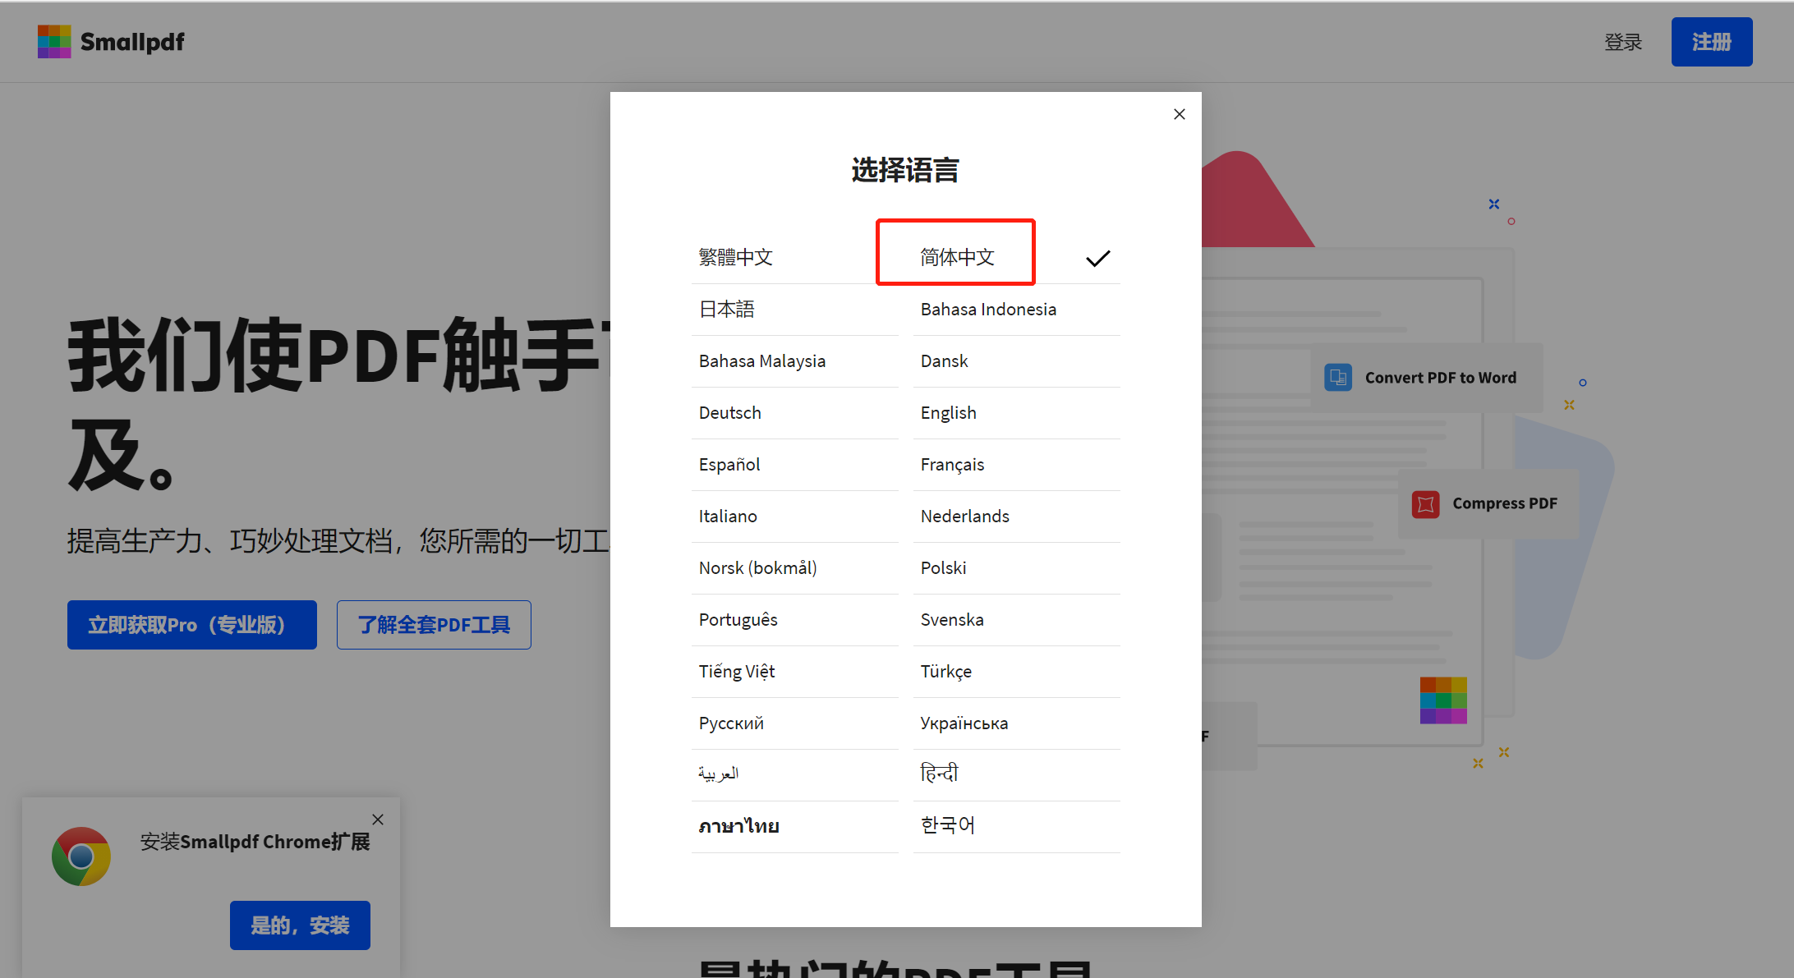This screenshot has width=1794, height=978.
Task: Click the 注册 button
Action: pos(1712,41)
